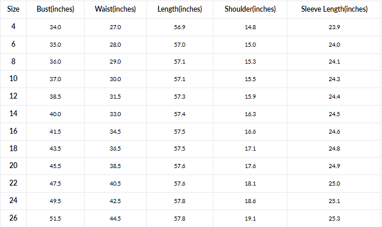382x227 pixels.
Task: Select sleeve length value 25.3 for size 26
Action: pyautogui.click(x=334, y=218)
